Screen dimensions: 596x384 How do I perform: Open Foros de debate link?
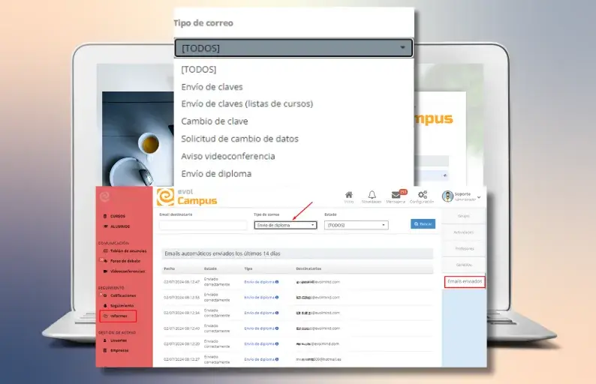click(125, 261)
